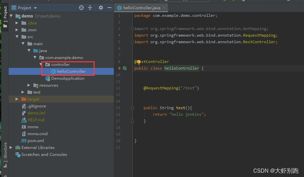
Task: Fold the import statements block
Action: [132, 29]
